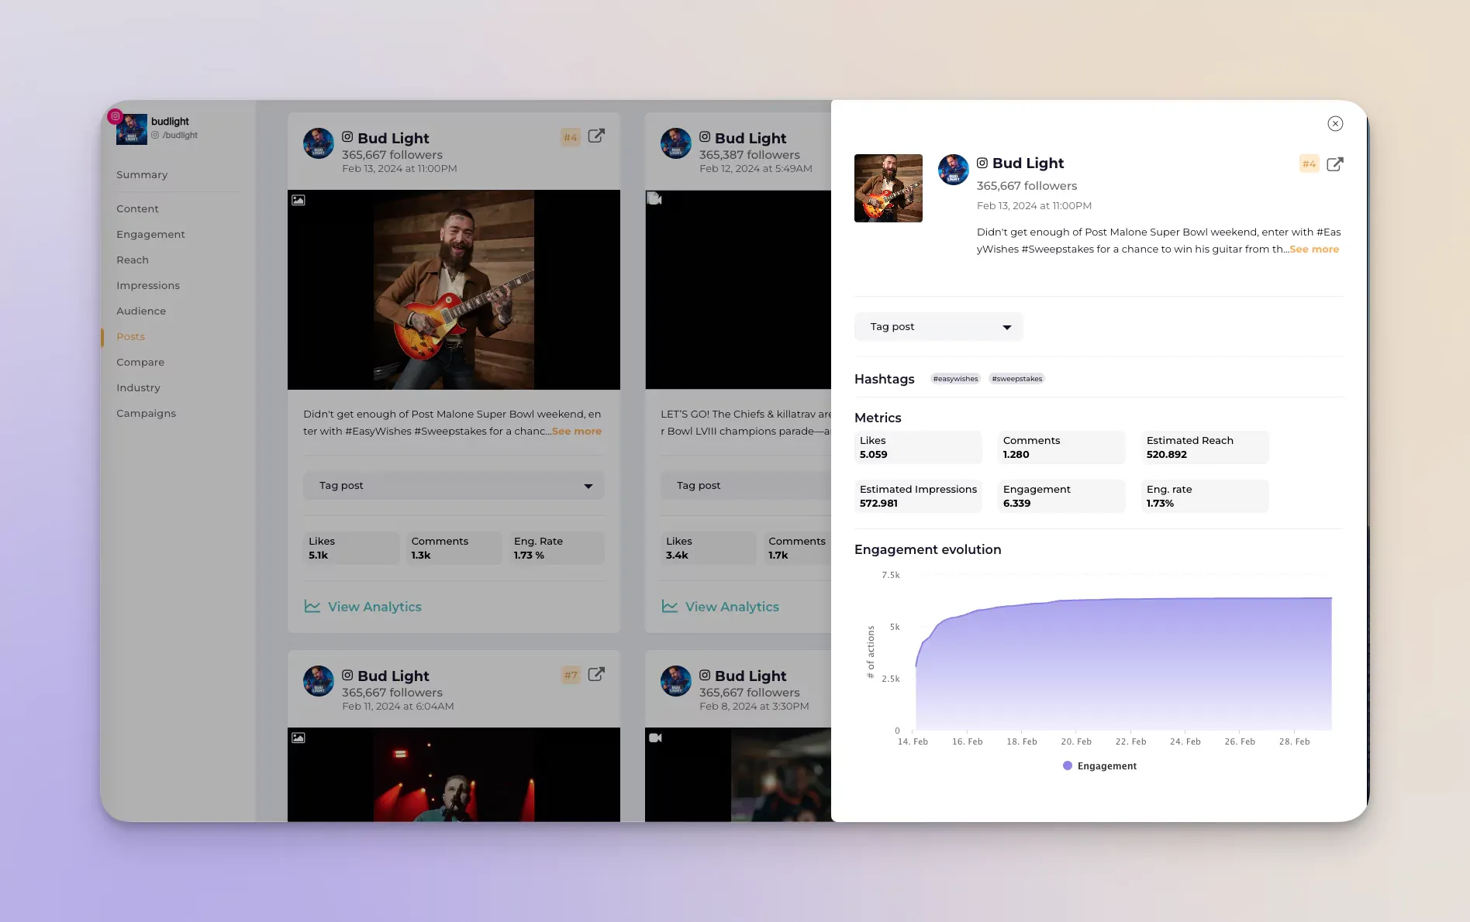Open Tag post dropdown in detail panel
The height and width of the screenshot is (922, 1470).
click(939, 327)
